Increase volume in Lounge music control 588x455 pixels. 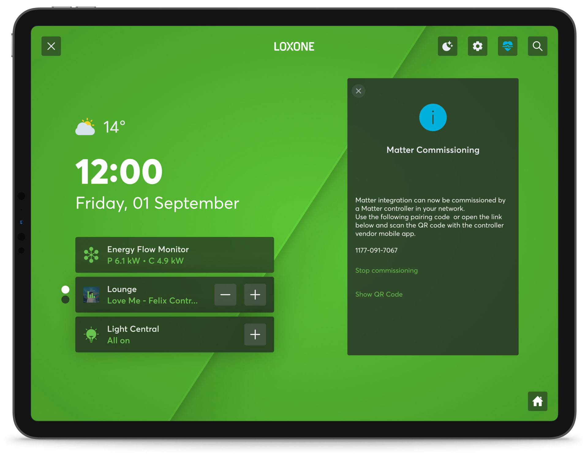tap(255, 295)
